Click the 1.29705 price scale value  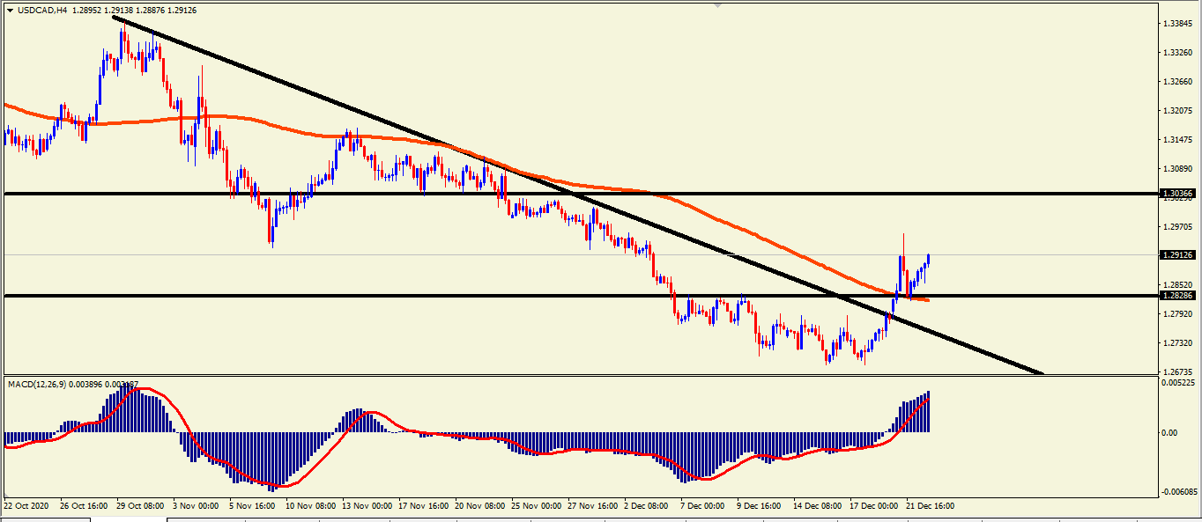click(1178, 226)
